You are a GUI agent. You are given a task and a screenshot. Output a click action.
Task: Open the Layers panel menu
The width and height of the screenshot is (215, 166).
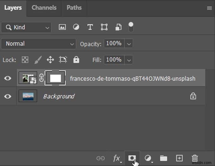[209, 8]
